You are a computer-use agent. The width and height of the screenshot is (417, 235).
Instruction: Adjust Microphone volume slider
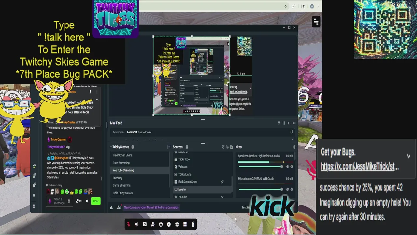pyautogui.click(x=261, y=189)
